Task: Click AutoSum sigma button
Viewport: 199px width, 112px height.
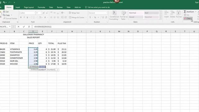Action: pos(189,12)
